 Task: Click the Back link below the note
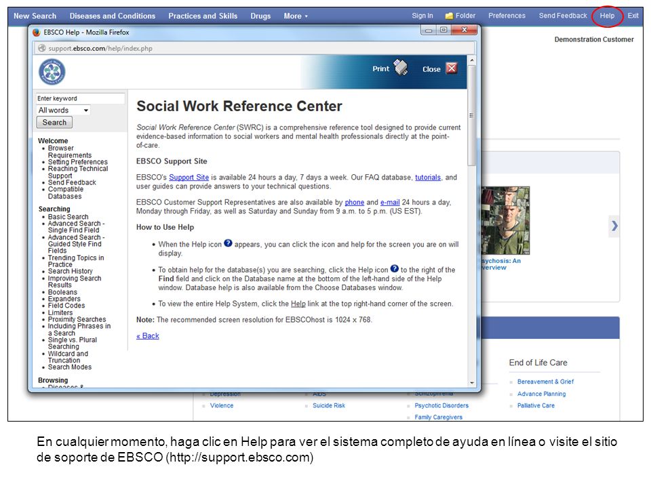148,335
